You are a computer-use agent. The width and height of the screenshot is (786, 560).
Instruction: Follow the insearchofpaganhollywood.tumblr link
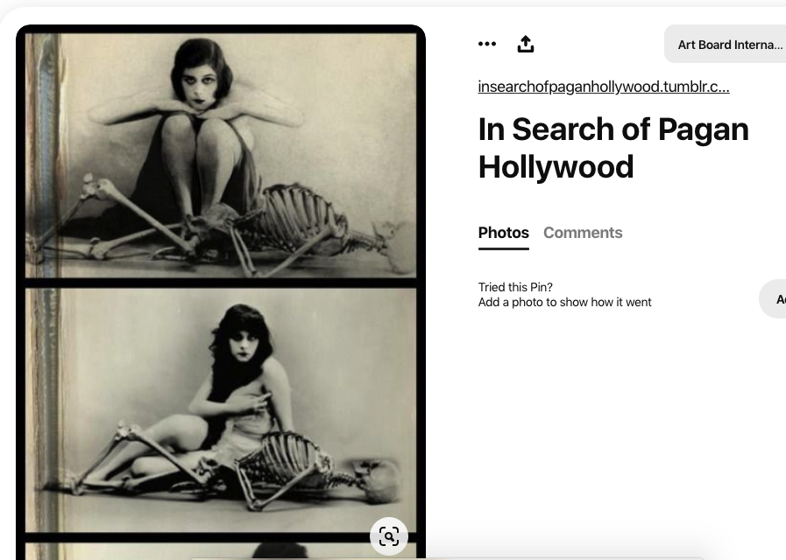(604, 87)
